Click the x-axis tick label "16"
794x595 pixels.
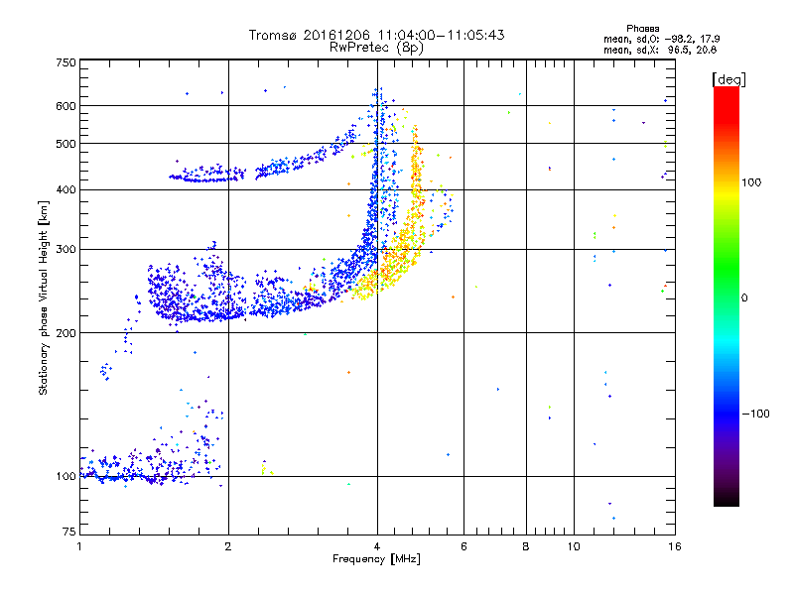[675, 546]
